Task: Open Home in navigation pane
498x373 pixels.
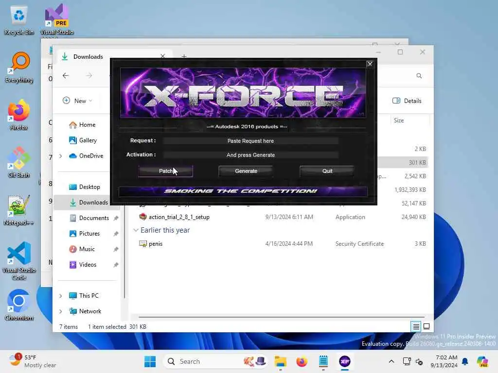Action: [87, 125]
